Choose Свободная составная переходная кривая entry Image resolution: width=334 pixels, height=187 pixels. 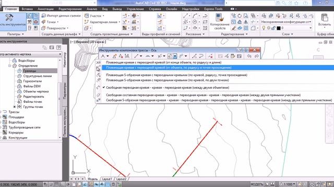pos(203,95)
